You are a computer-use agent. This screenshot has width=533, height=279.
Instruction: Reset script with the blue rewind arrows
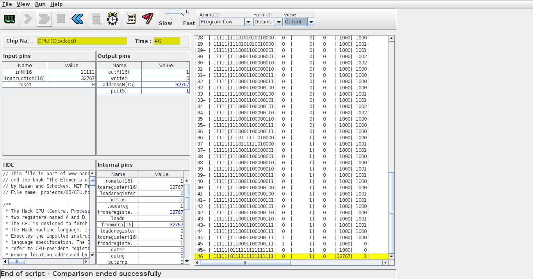pos(78,19)
